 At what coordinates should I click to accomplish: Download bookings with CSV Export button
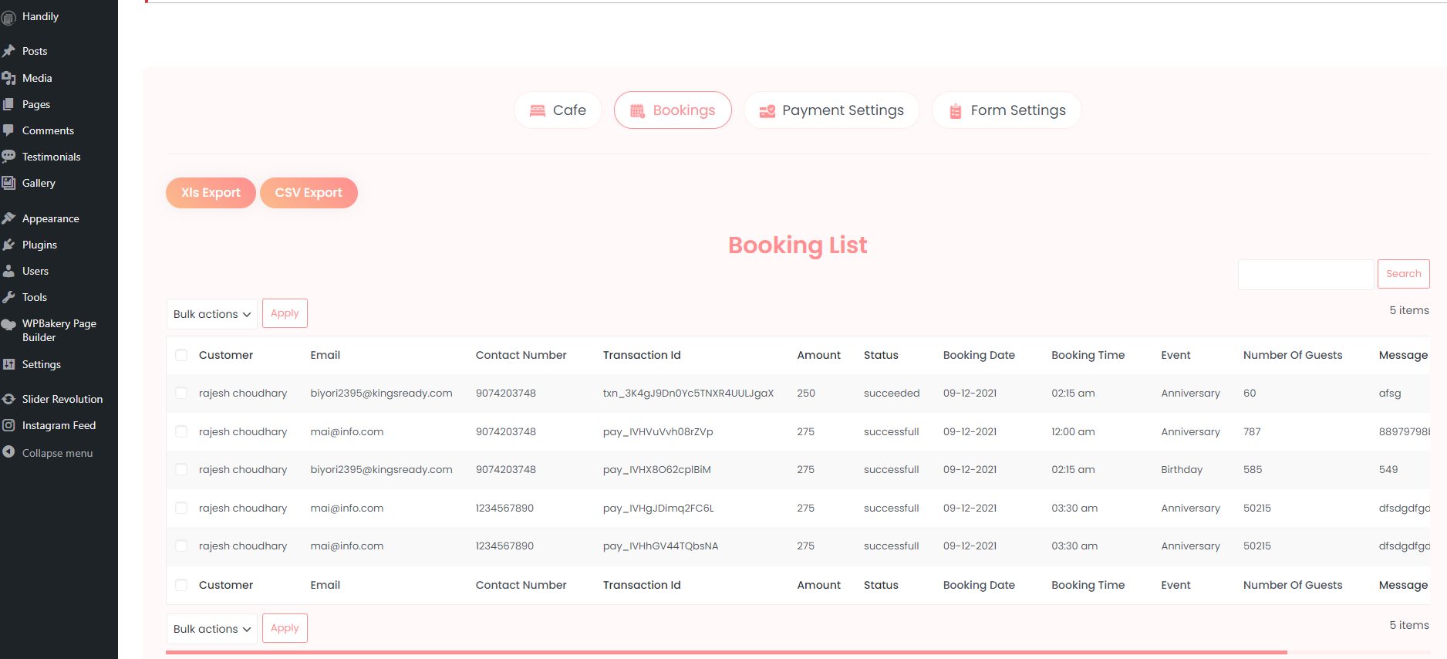pyautogui.click(x=309, y=193)
